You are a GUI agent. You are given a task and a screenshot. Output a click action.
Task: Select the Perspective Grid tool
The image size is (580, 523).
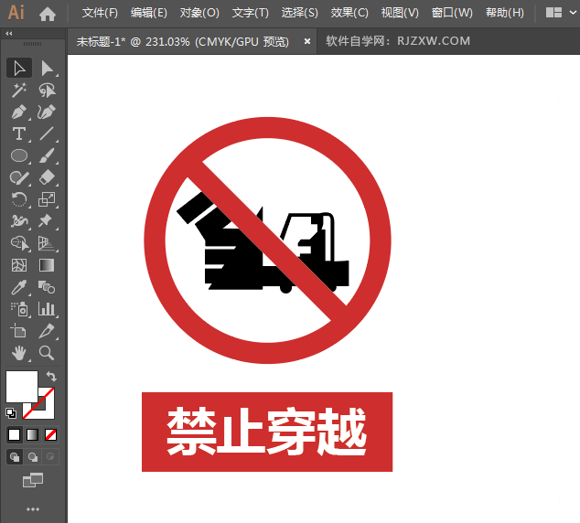(x=47, y=243)
